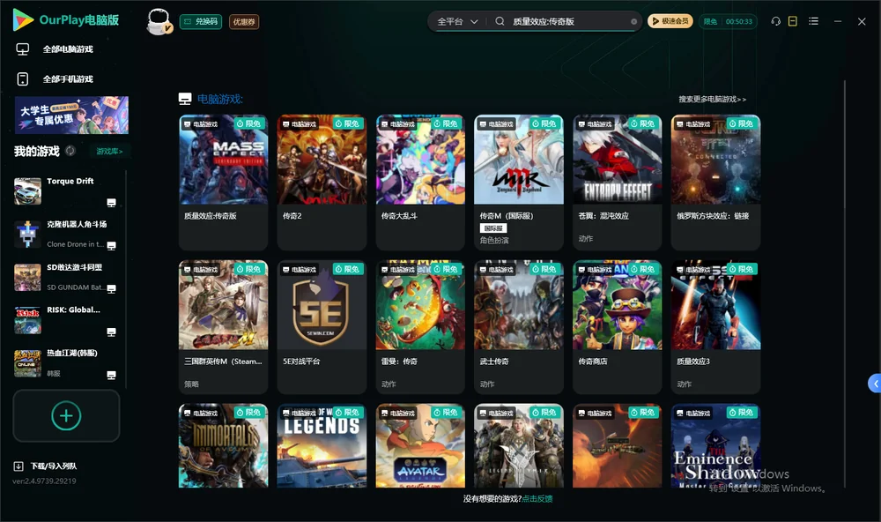This screenshot has height=522, width=881.
Task: Click the 优惠券 coupon button
Action: point(244,21)
